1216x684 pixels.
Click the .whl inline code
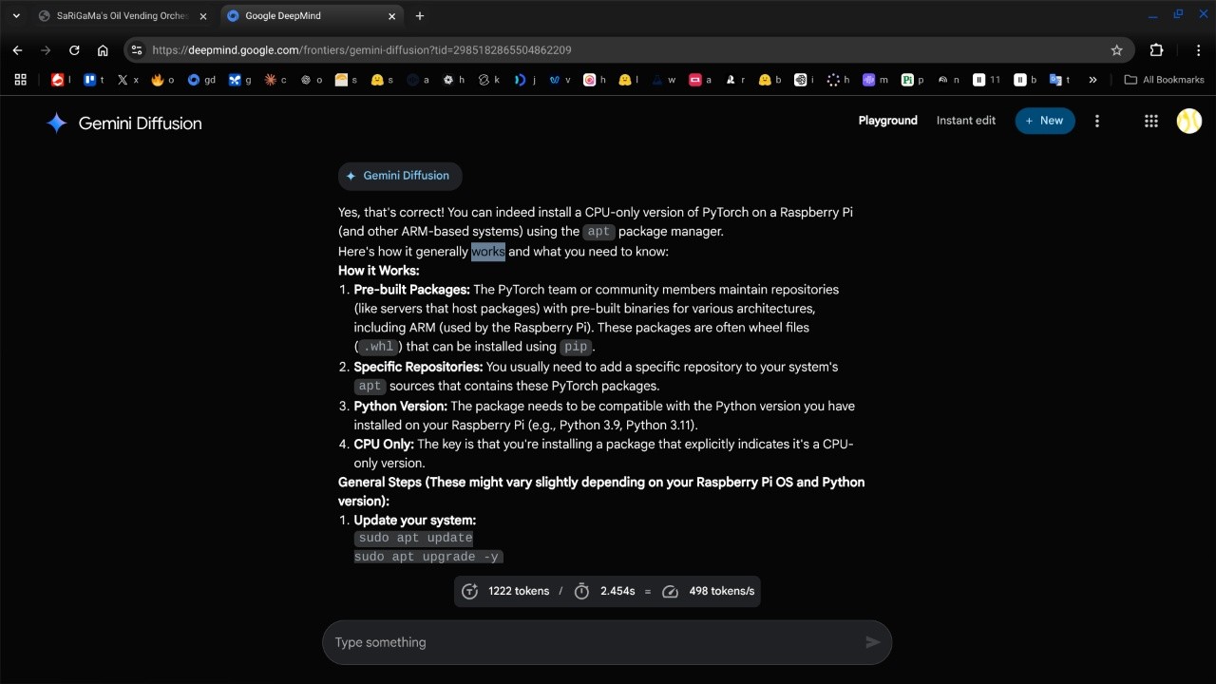378,347
